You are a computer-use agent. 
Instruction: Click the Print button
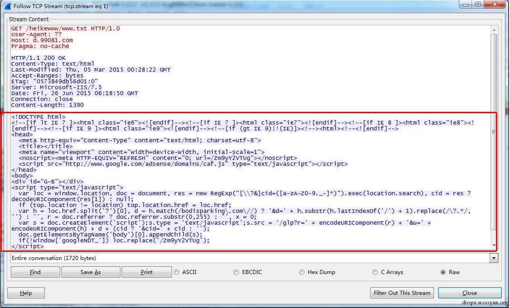pyautogui.click(x=147, y=272)
